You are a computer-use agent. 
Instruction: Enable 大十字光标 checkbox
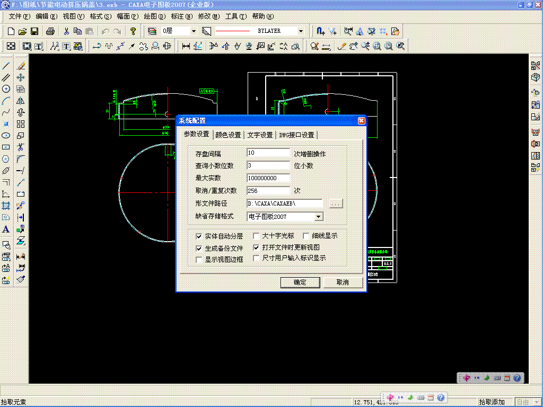pos(256,236)
